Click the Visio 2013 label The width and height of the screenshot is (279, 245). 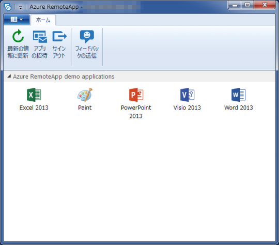[x=187, y=108]
